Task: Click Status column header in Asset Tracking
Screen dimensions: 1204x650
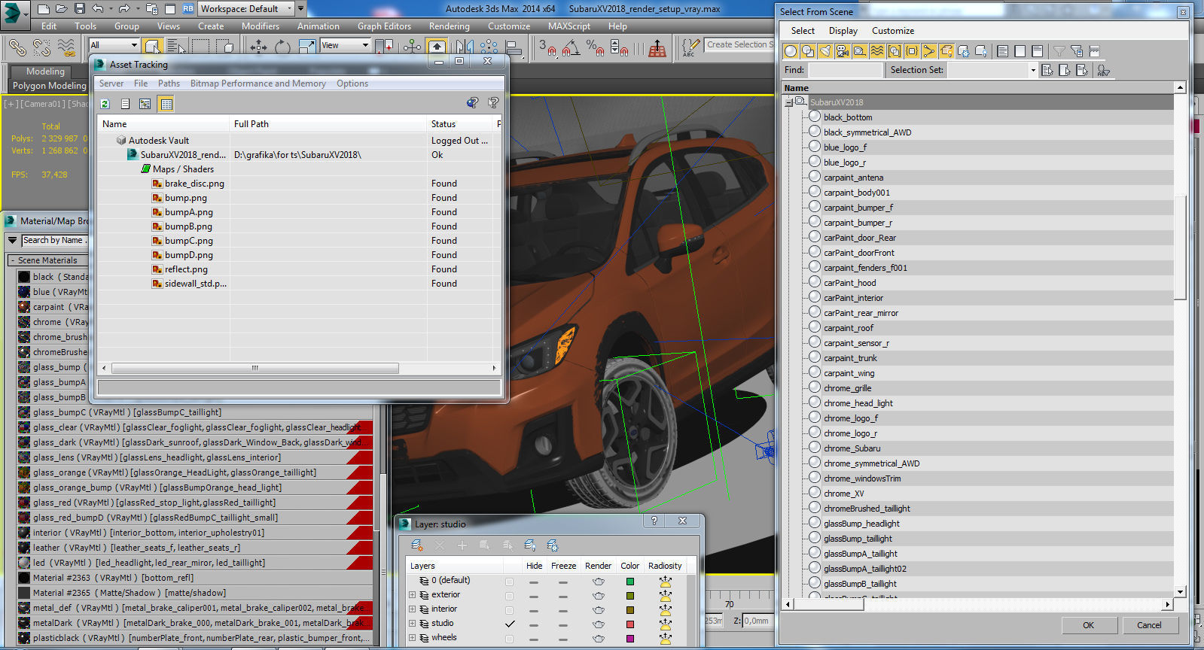Action: (x=460, y=124)
